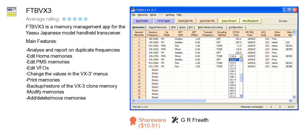Click the 'Memories unchanged' status bar entry
The image size is (305, 137).
pos(252,107)
